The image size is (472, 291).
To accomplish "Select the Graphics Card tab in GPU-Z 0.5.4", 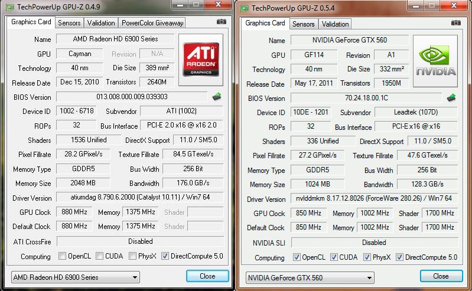I will [265, 23].
